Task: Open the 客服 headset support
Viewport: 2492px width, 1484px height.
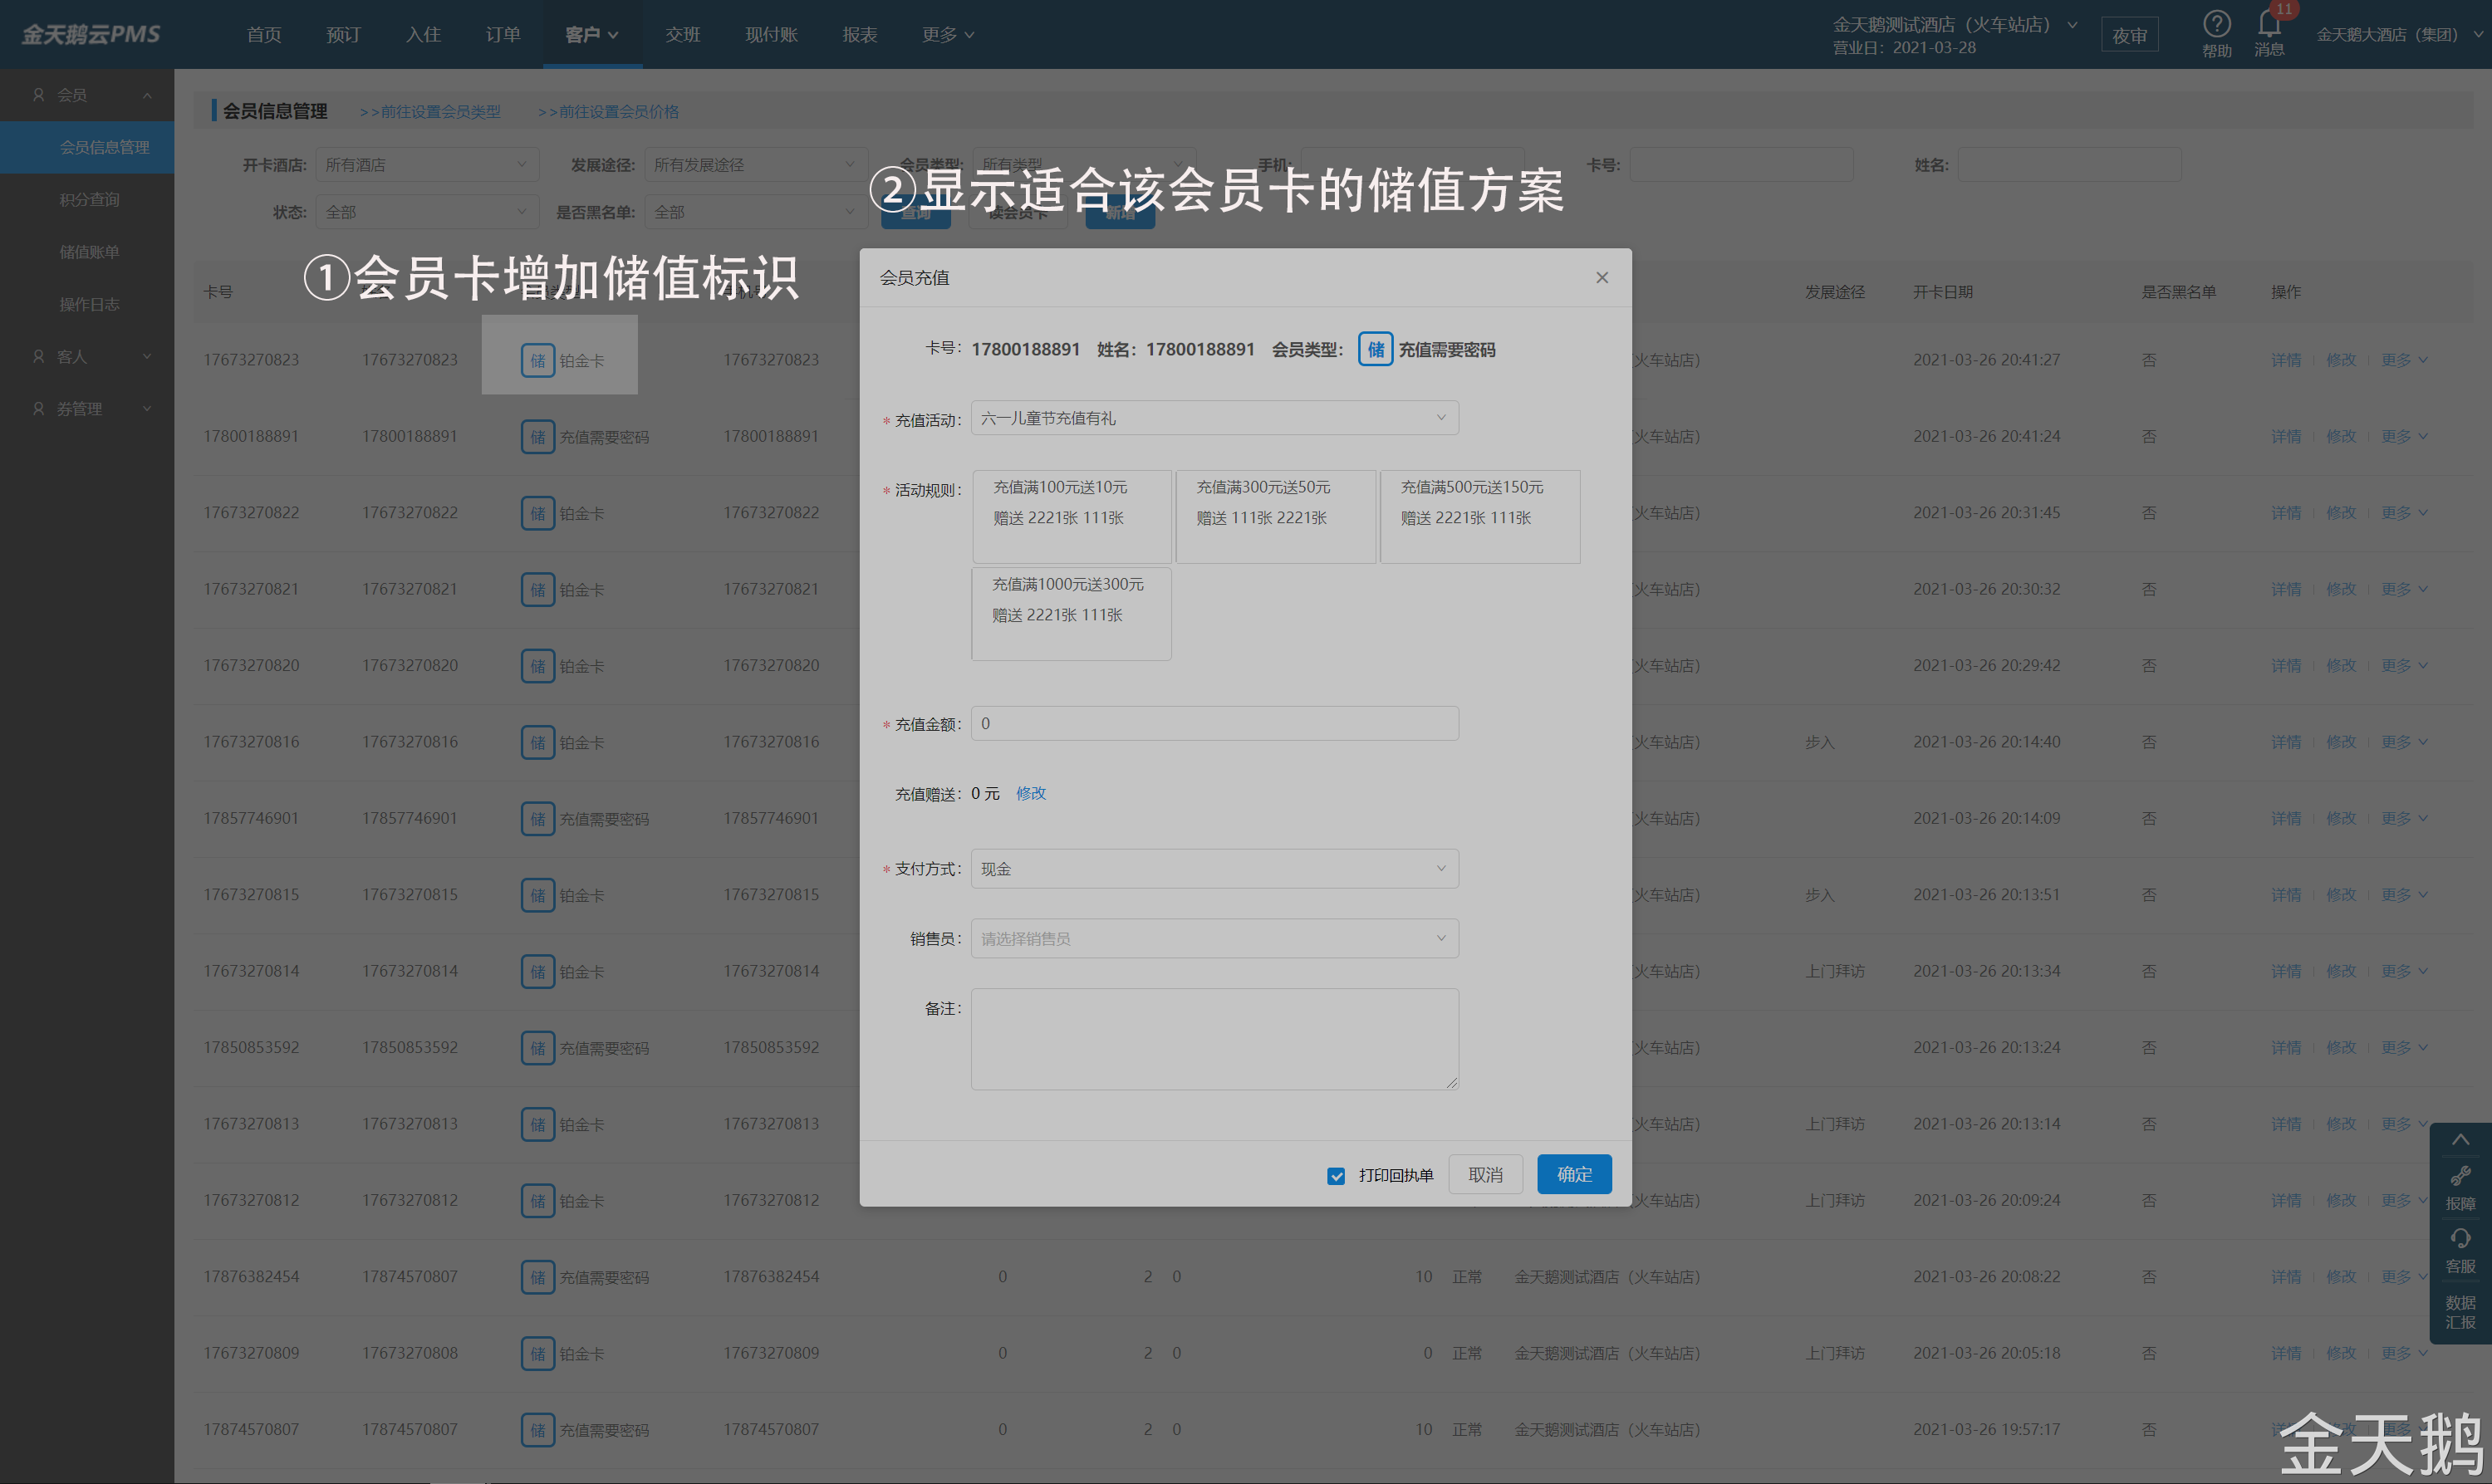Action: (2460, 1251)
